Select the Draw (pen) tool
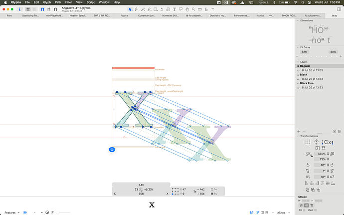 pyautogui.click(x=137, y=9)
